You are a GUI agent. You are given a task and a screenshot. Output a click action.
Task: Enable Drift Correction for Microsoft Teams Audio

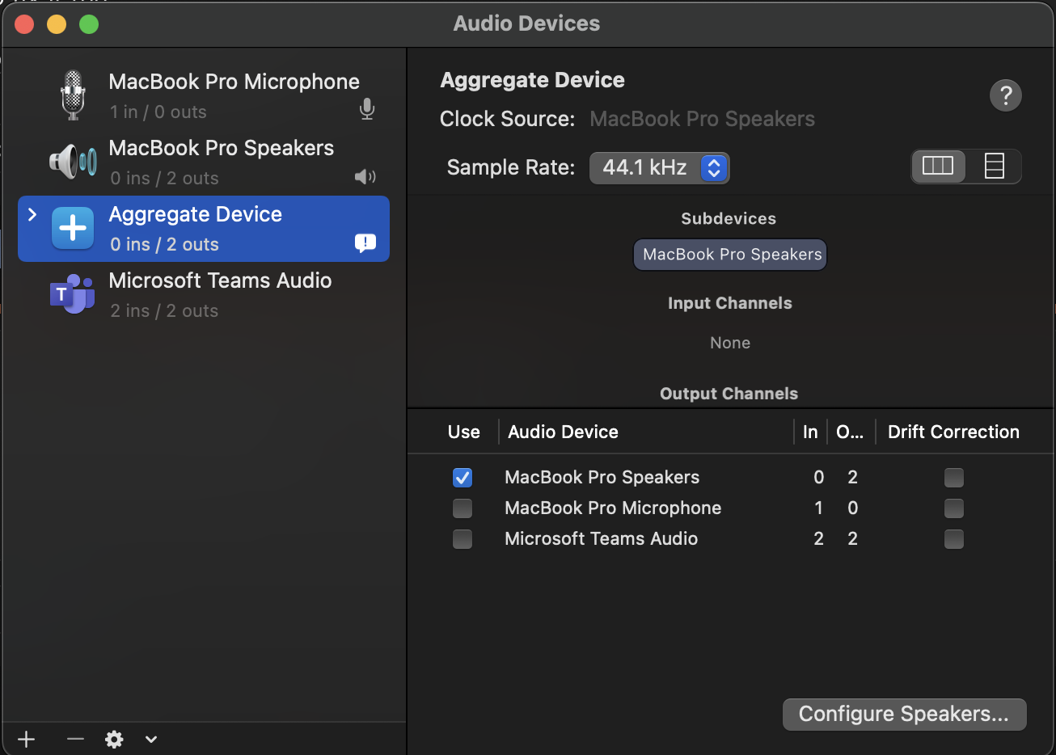[x=954, y=539]
